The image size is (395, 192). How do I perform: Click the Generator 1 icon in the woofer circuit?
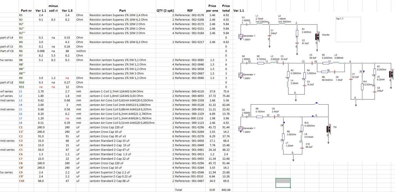[241, 36]
